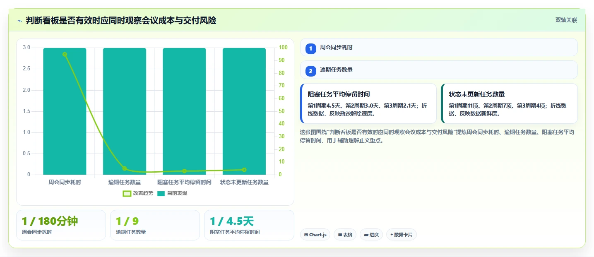Open the 1 / 4.5天 stat card
Screen dimensions: 594x257
[x=249, y=225]
